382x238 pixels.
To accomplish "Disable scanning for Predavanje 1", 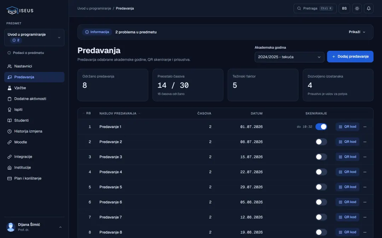I will coord(321,127).
